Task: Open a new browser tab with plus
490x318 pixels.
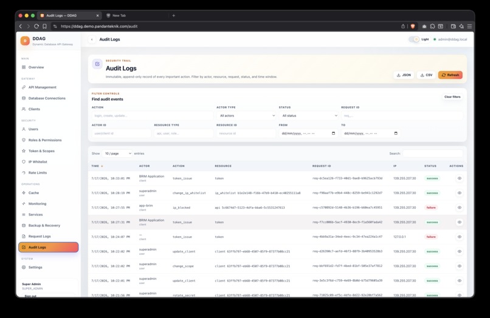Action: 174,15
